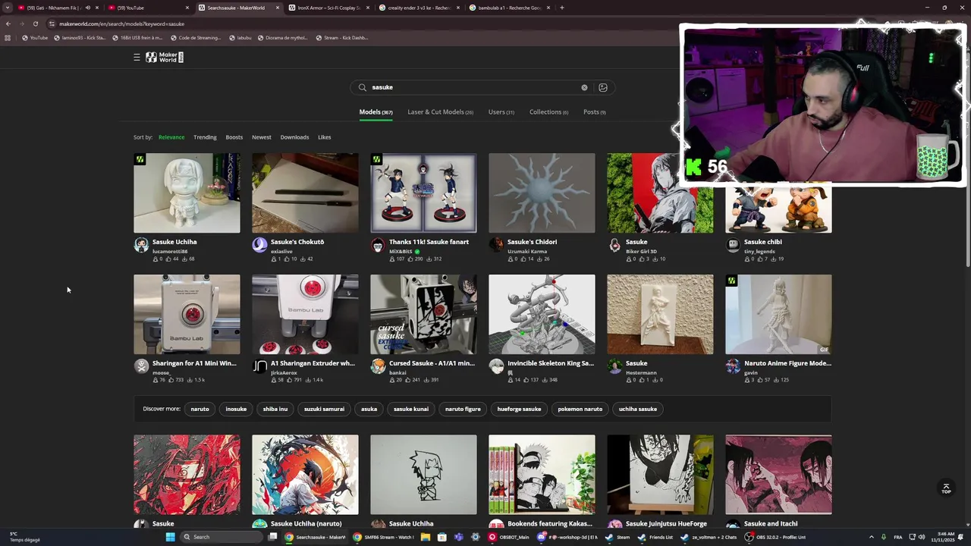Select the uchiha sasuke discover tag
The width and height of the screenshot is (971, 546).
(638, 409)
